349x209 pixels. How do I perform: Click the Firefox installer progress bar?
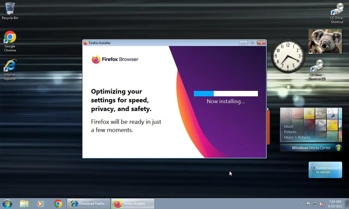pos(226,94)
